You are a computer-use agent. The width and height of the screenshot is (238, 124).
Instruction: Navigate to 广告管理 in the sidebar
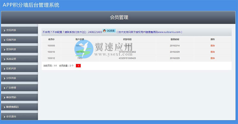(11, 88)
